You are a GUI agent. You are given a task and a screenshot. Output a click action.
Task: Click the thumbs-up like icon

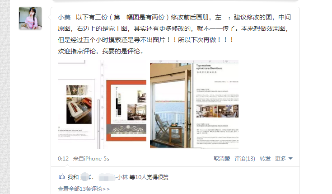(61, 176)
